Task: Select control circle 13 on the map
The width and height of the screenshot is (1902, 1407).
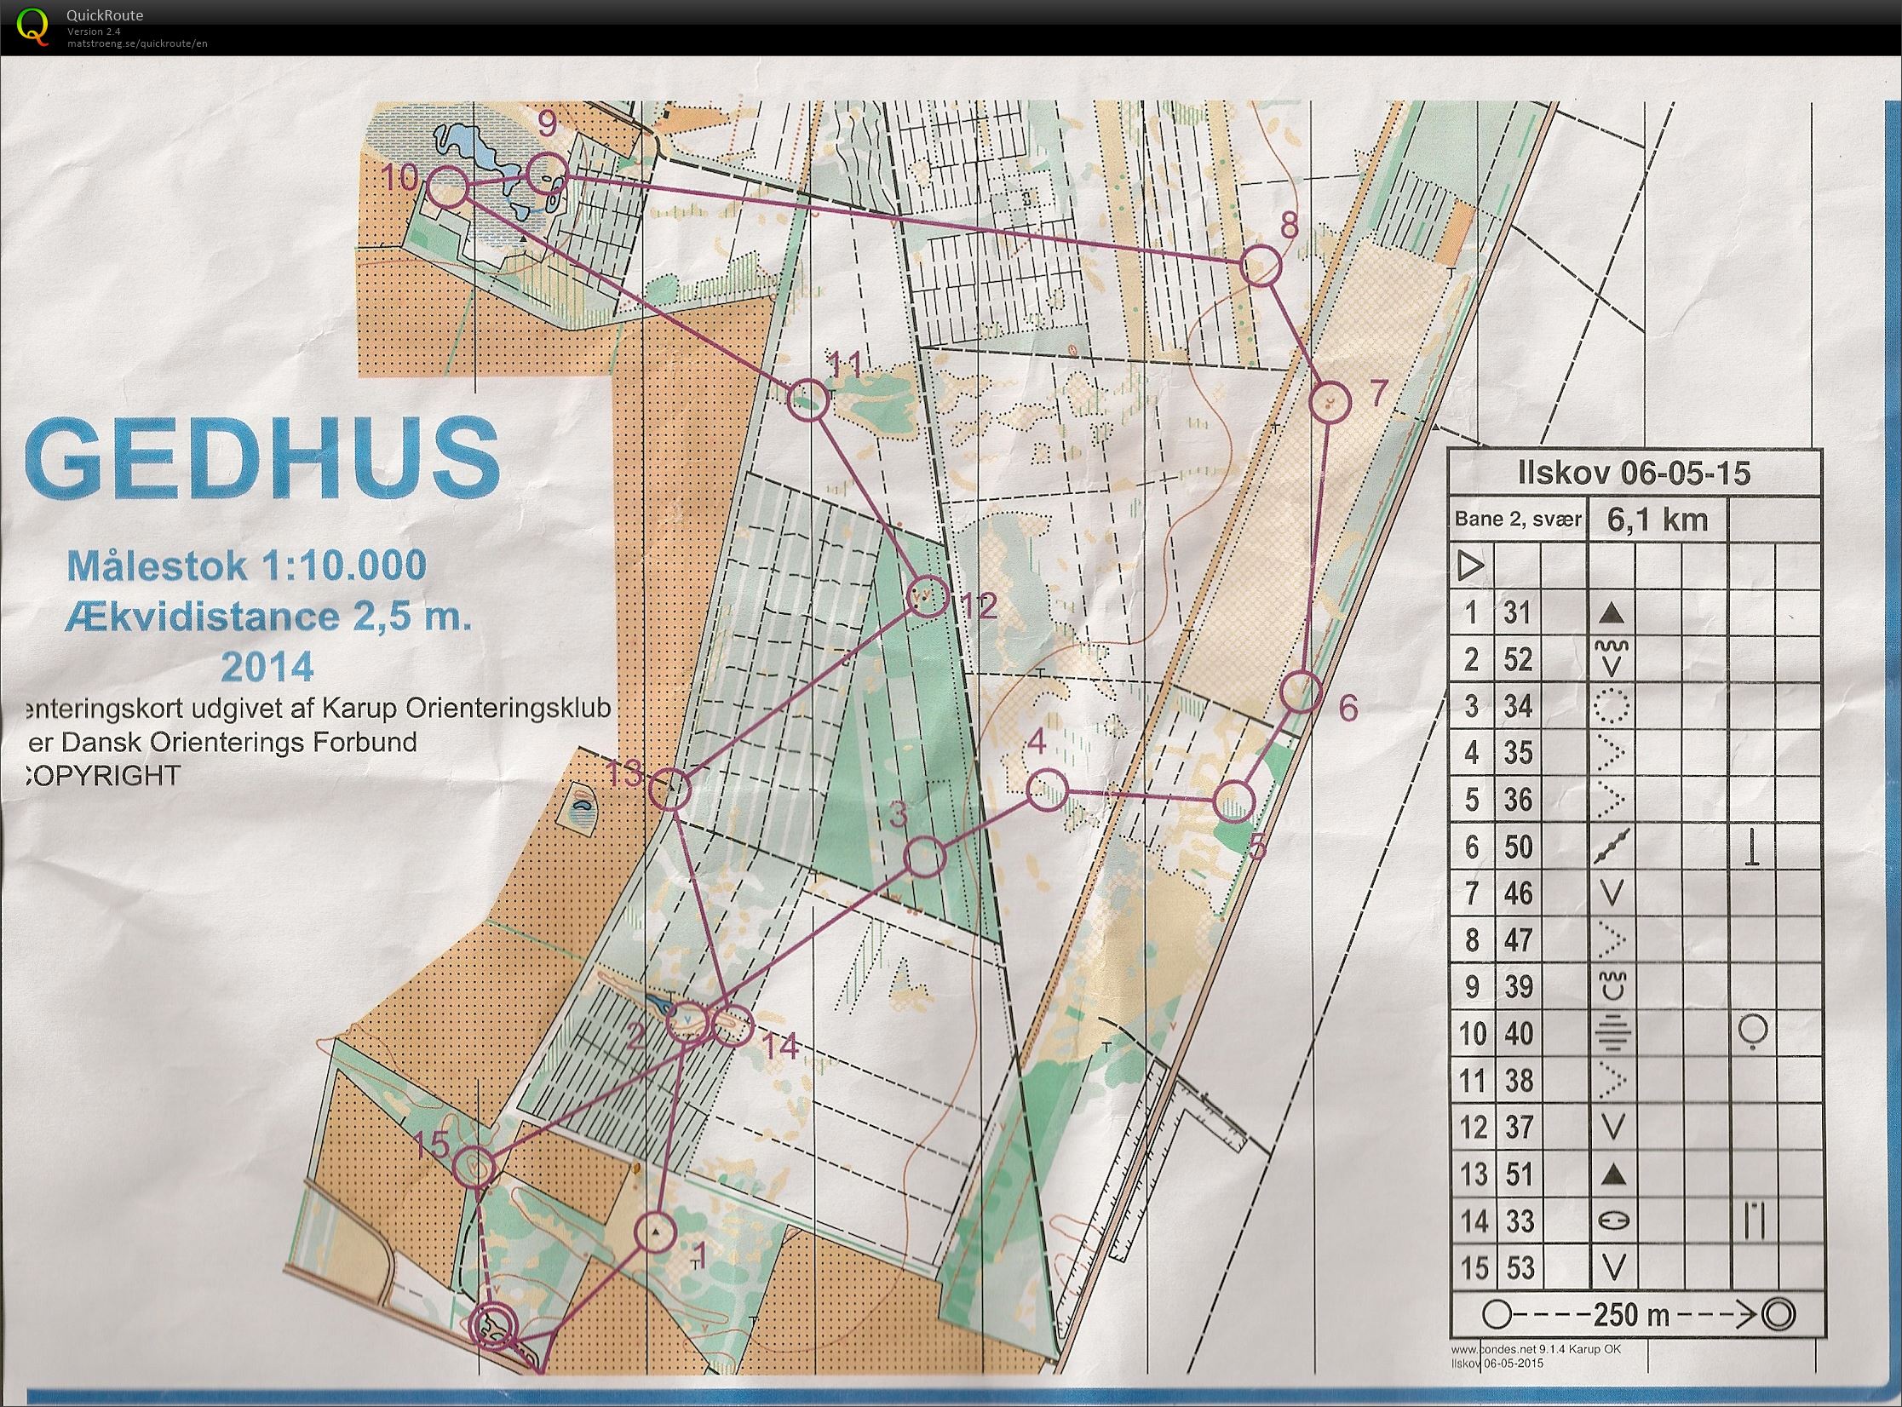Action: pos(669,790)
